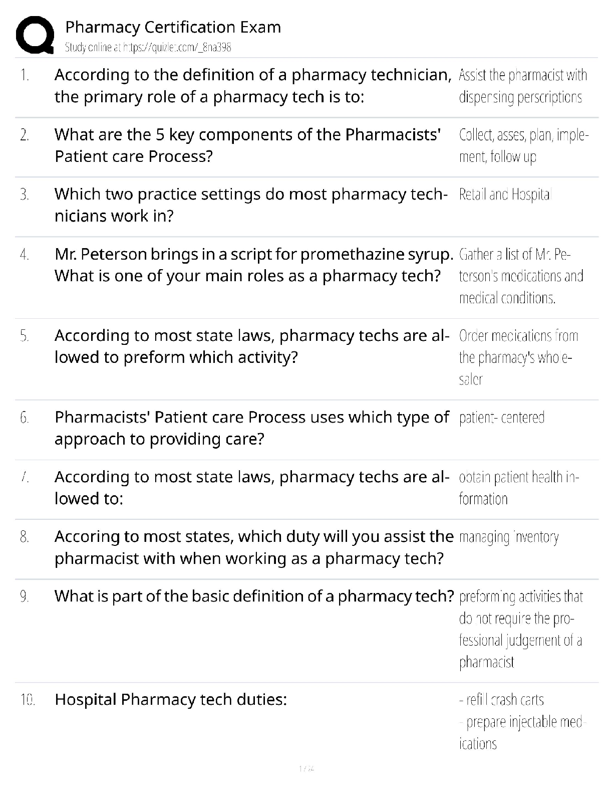Click the Quizlet logo icon
The image size is (613, 794).
(35, 34)
